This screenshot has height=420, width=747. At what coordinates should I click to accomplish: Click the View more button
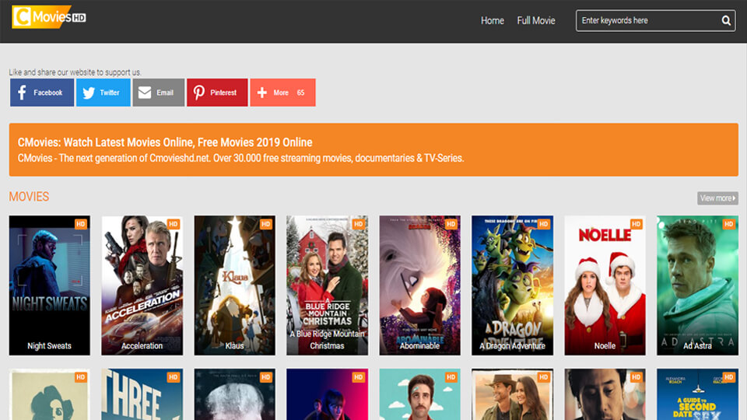click(x=717, y=198)
